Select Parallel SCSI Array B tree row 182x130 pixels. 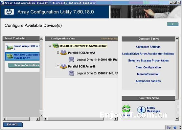pyautogui.click(x=81, y=67)
